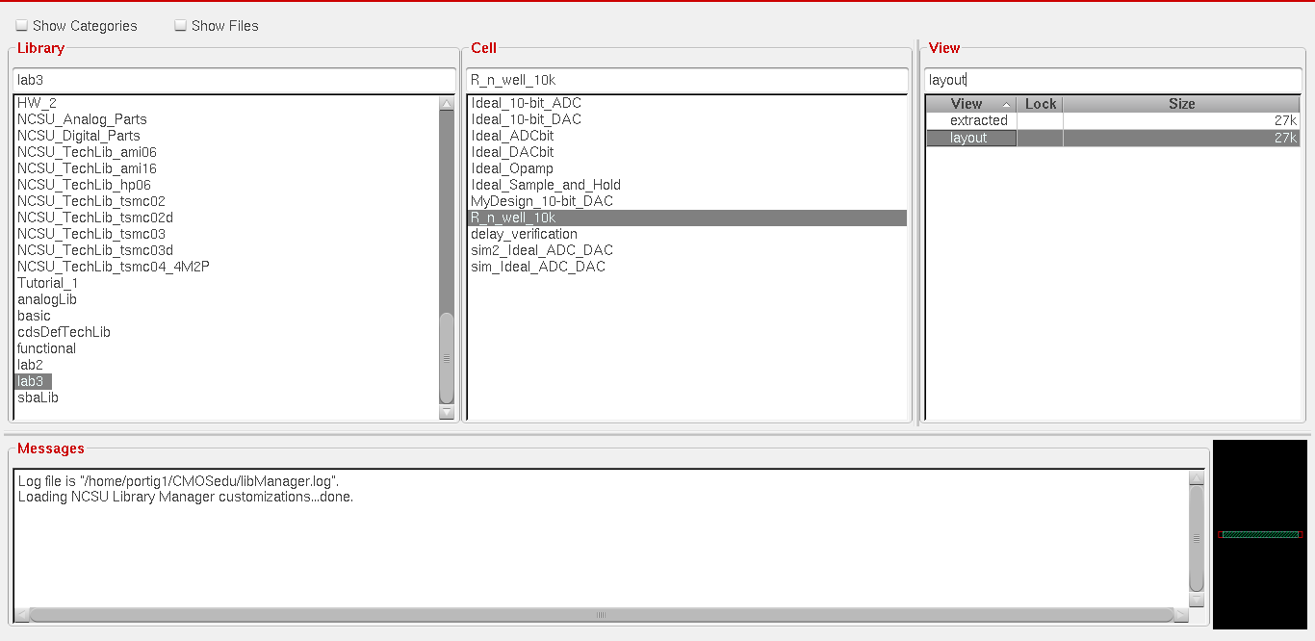
Task: Click the library list scroll-down arrow
Action: [x=447, y=412]
